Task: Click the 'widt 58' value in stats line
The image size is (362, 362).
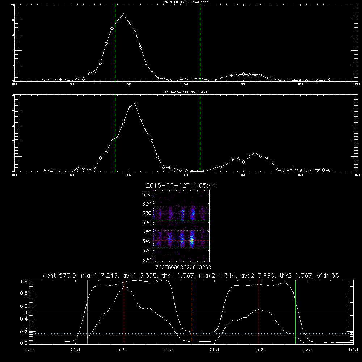Action: pos(328,275)
